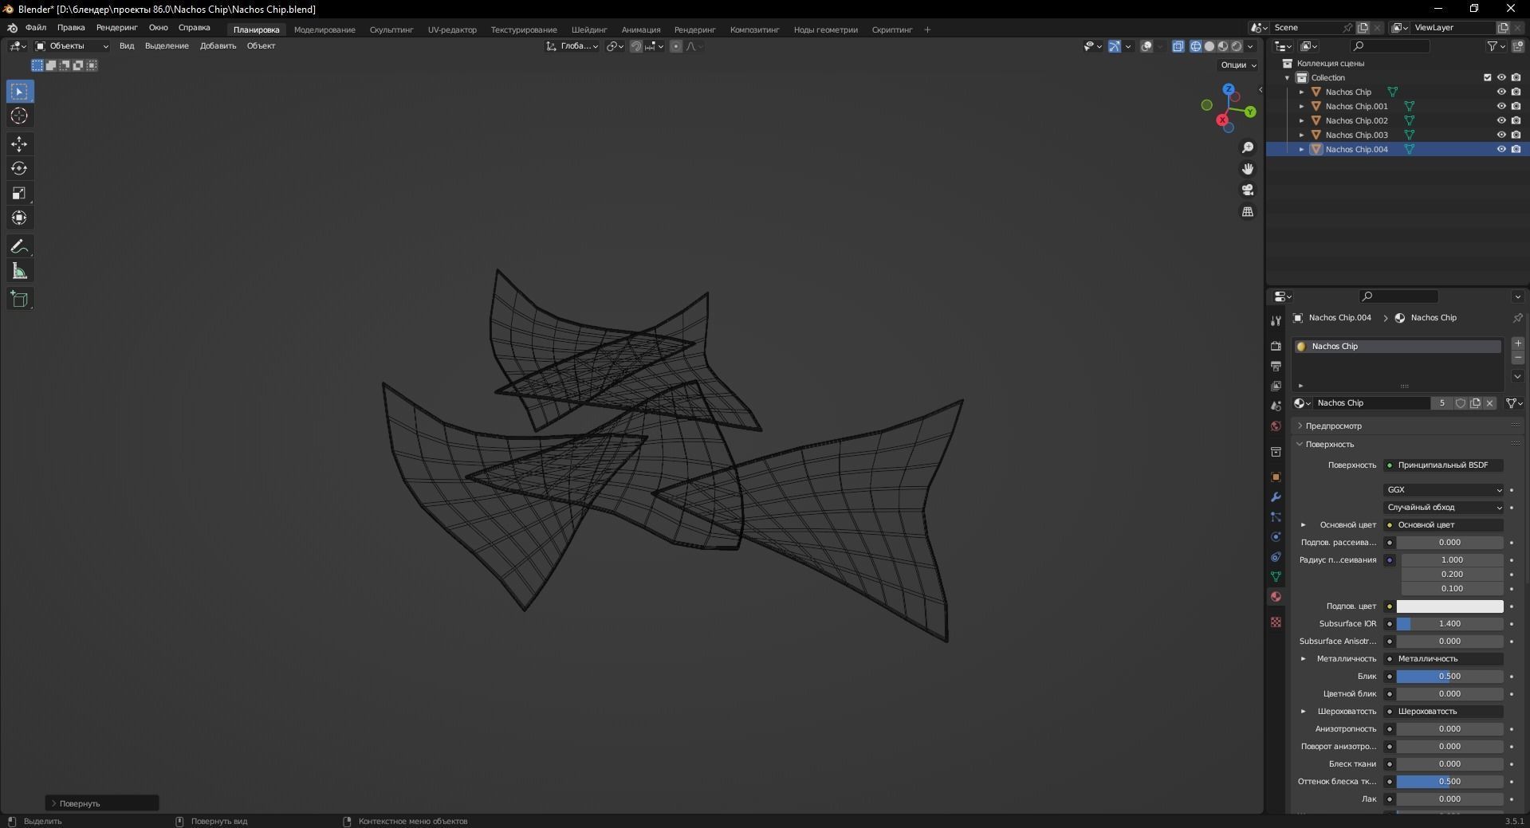The image size is (1530, 828).
Task: Open the Случайный обход subsurface method dropdown
Action: pos(1444,508)
